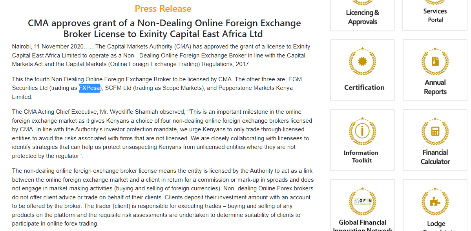The height and width of the screenshot is (231, 471).
Task: Open the Services Portal tile
Action: [435, 15]
